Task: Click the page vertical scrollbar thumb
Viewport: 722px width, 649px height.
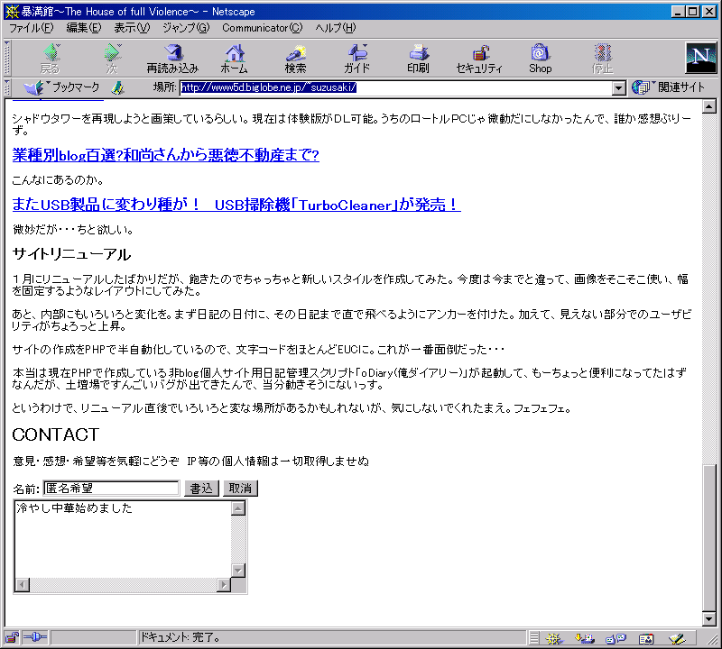Action: tap(709, 536)
